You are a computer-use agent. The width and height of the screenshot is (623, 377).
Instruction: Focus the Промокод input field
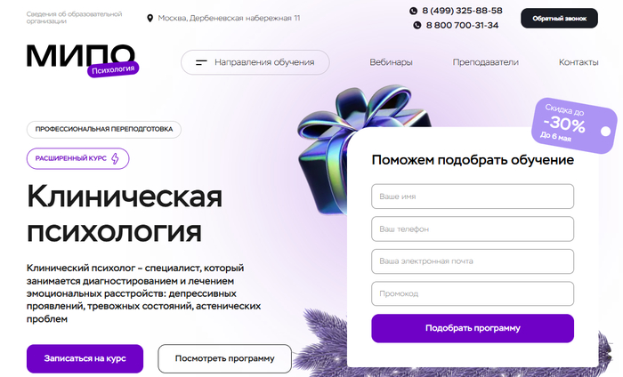(473, 293)
